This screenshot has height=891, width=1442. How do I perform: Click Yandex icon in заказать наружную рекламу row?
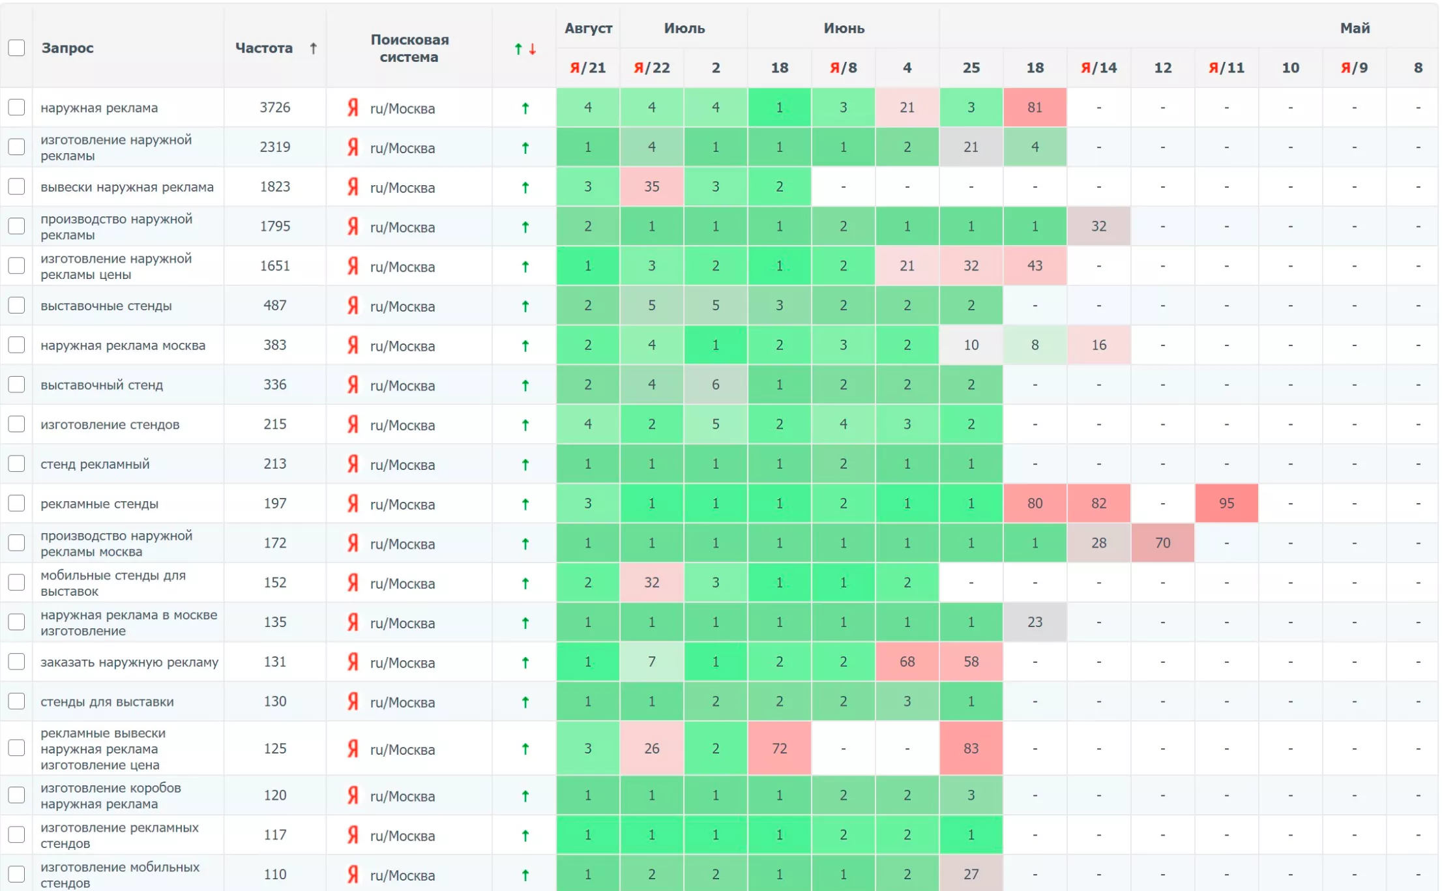tap(353, 662)
